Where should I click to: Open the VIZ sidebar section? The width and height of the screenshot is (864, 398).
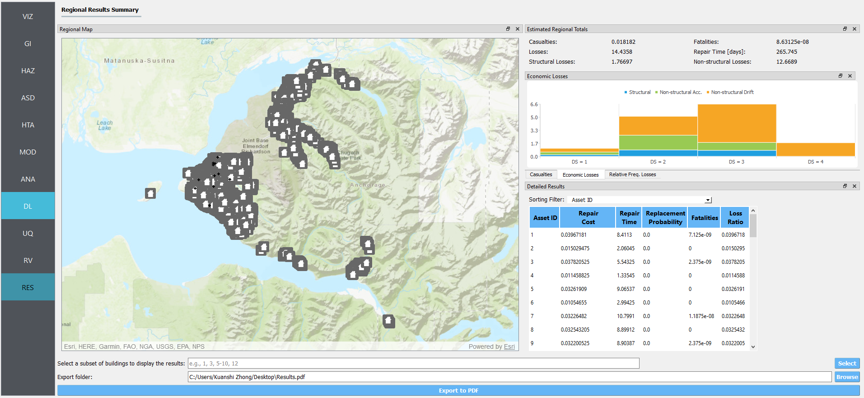pos(28,16)
